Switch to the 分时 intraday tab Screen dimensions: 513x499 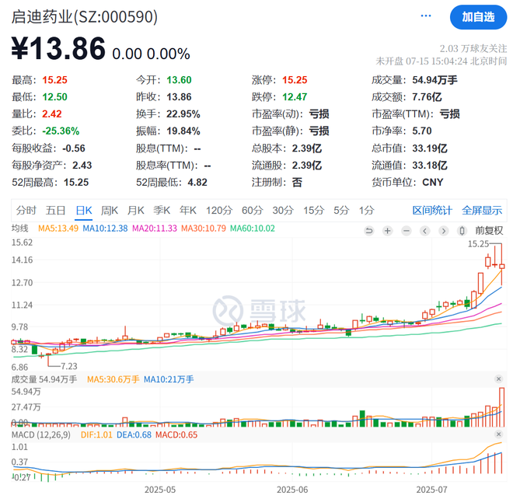26,211
